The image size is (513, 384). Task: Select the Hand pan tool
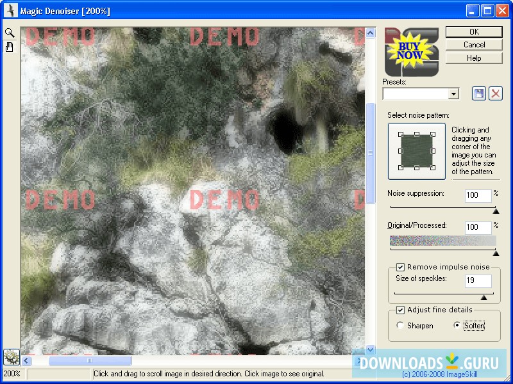coord(8,46)
